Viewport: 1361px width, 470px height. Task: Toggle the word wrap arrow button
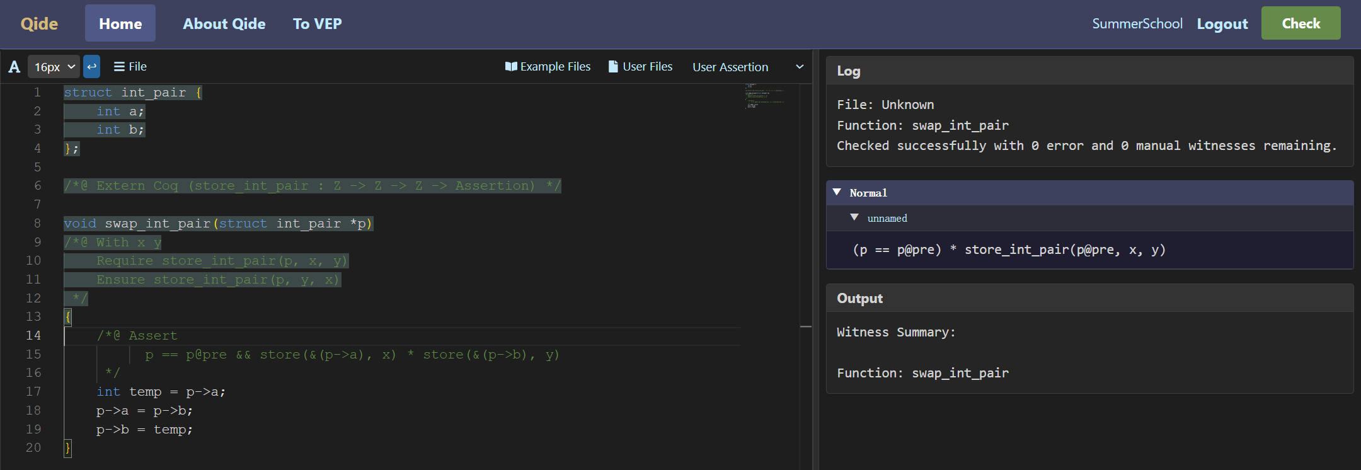[x=91, y=66]
